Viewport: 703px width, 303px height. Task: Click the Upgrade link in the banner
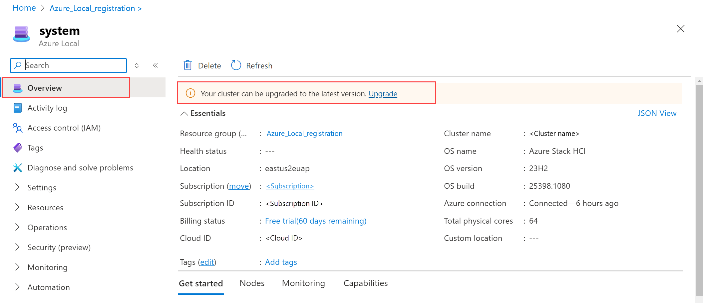[383, 94]
